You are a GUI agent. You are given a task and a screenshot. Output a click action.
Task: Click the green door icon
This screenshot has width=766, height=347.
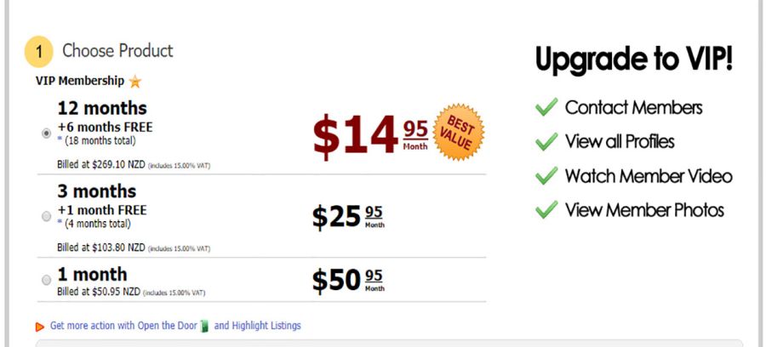point(204,326)
